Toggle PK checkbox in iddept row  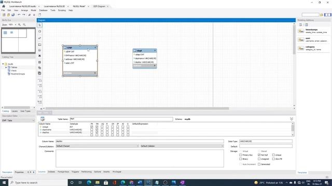91,127
